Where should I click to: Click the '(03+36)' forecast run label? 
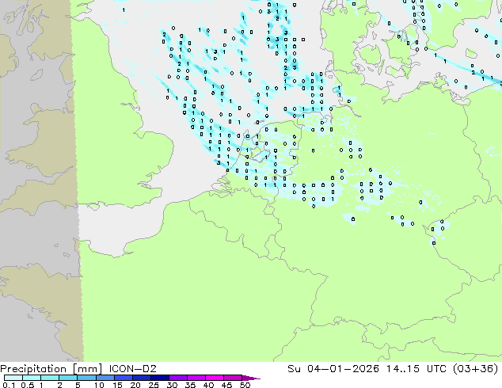click(x=476, y=369)
